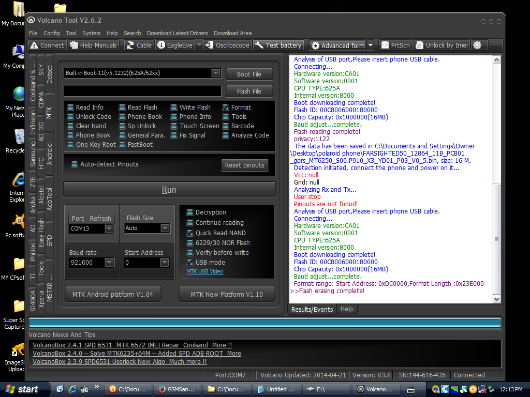Check the Read Flash option
This screenshot has width=530, height=397.
[x=122, y=108]
